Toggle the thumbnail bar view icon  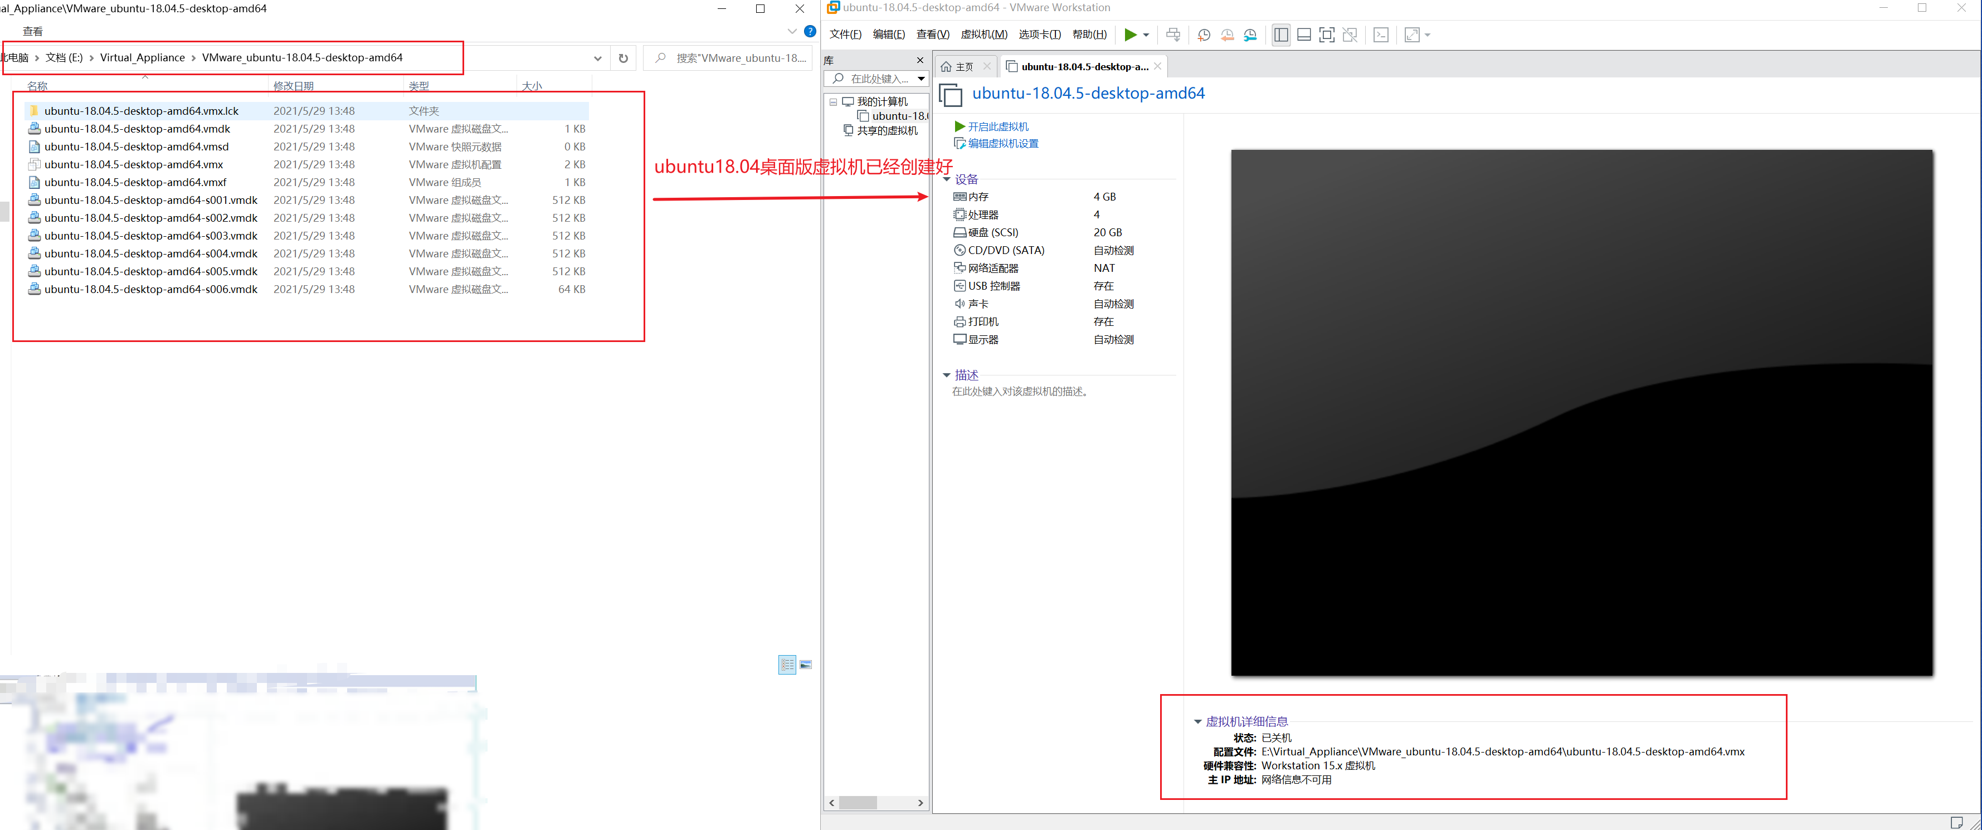[x=1304, y=35]
